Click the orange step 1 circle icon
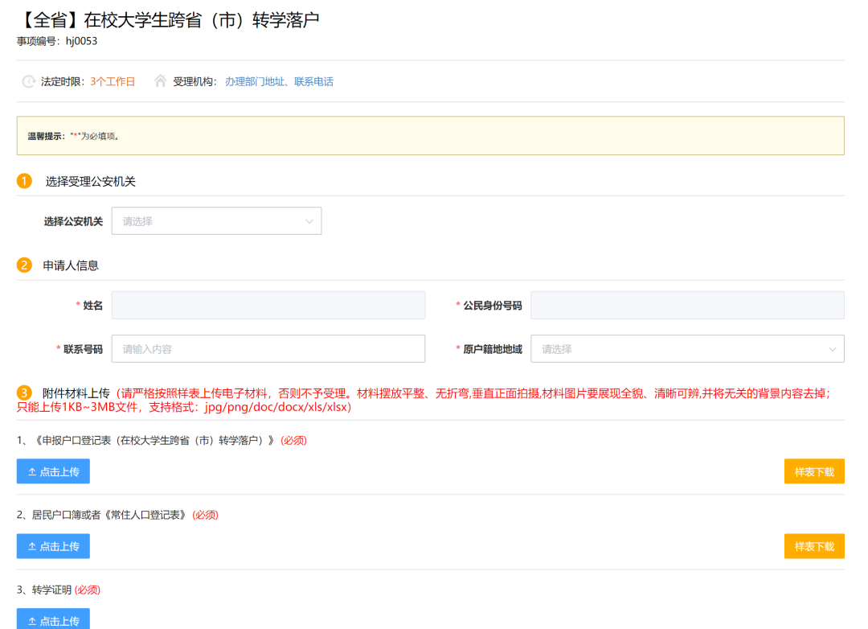This screenshot has width=868, height=629. (x=24, y=182)
